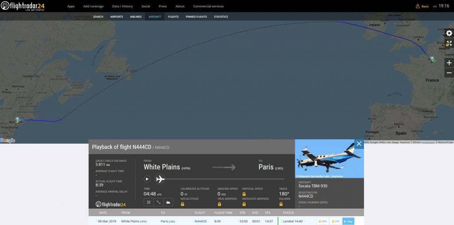Click the UTC 19:16 clock
The height and width of the screenshot is (225, 454).
441,6
